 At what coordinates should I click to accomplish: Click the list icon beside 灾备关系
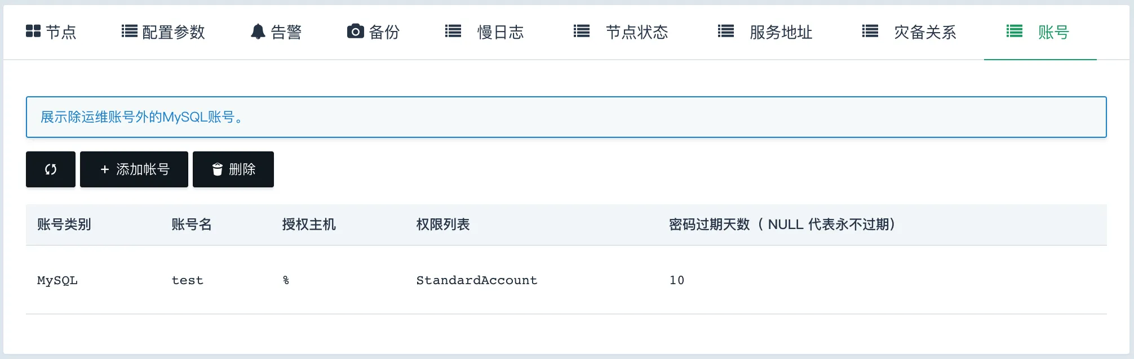[869, 32]
